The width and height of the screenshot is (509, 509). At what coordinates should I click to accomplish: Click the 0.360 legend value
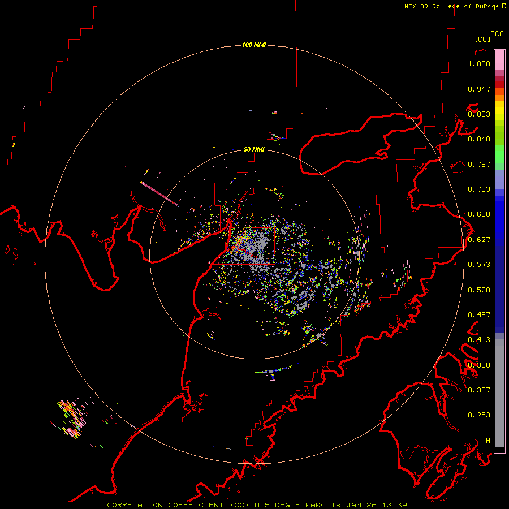(479, 365)
